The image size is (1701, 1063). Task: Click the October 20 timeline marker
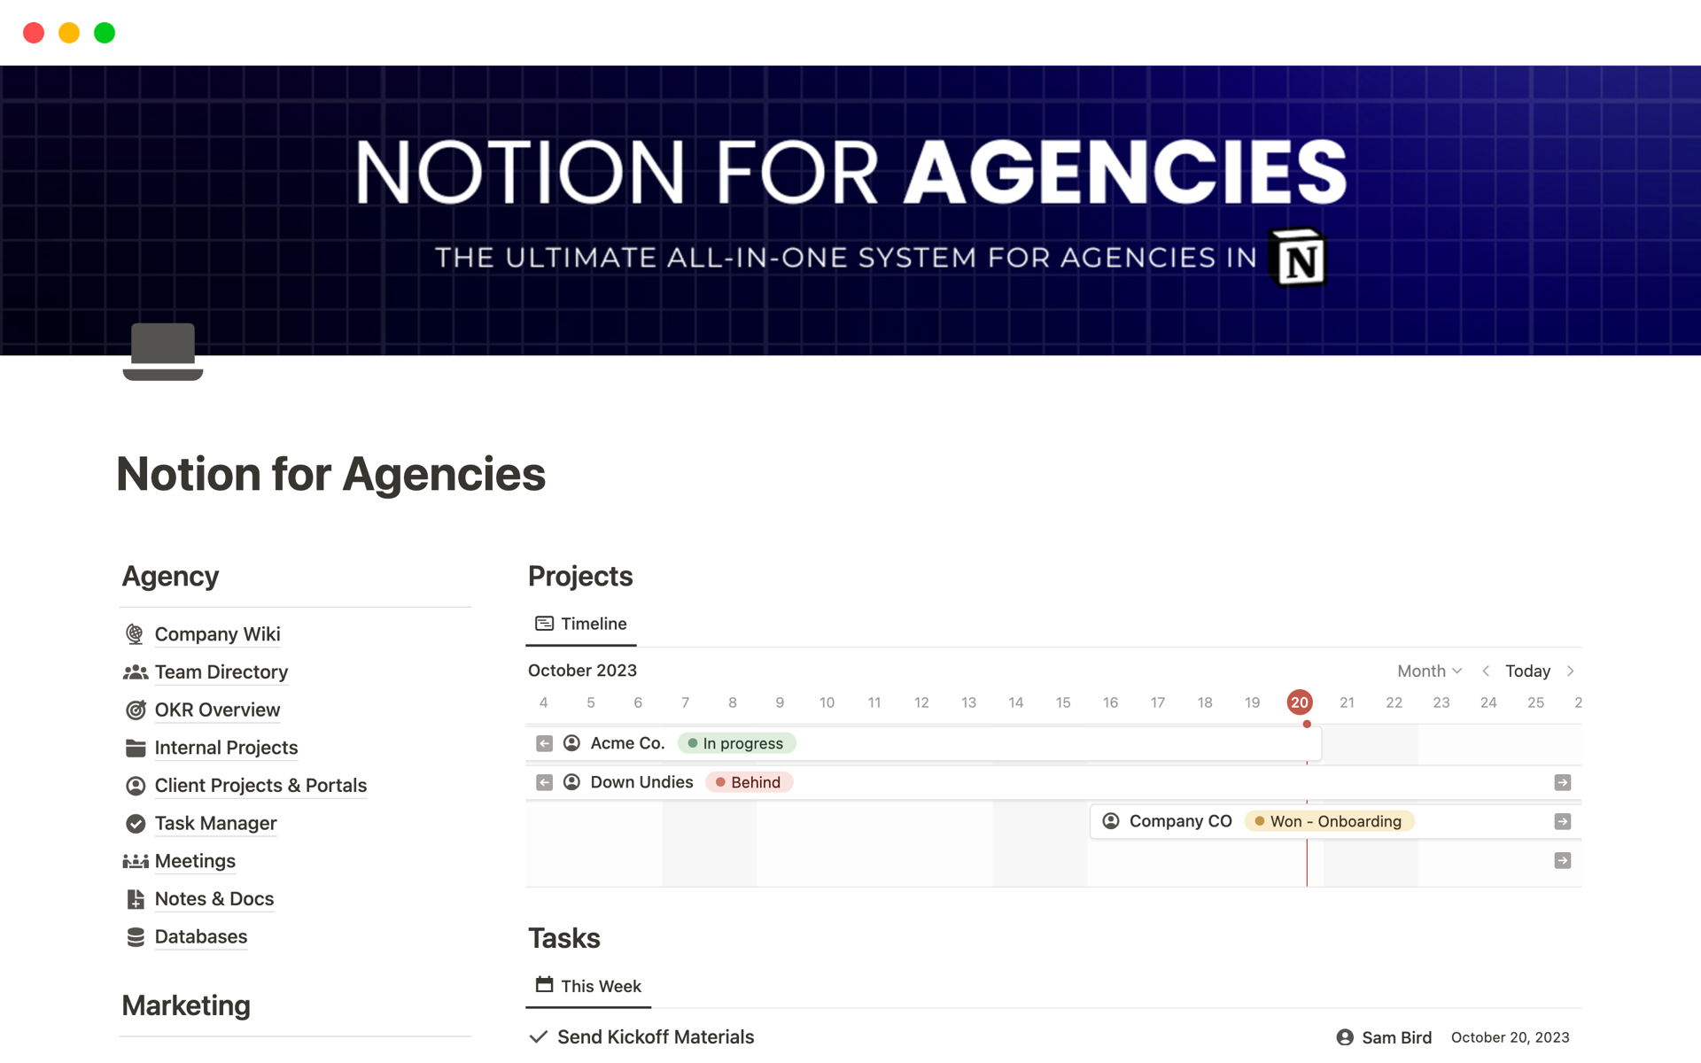[1300, 701]
